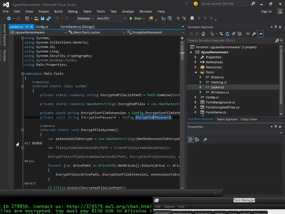
Task: Refresh the Solution Explorer
Action: pos(227,34)
